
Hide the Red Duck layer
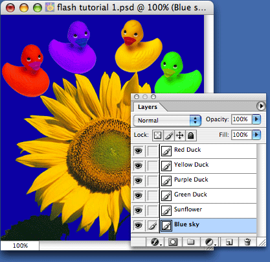pyautogui.click(x=139, y=150)
